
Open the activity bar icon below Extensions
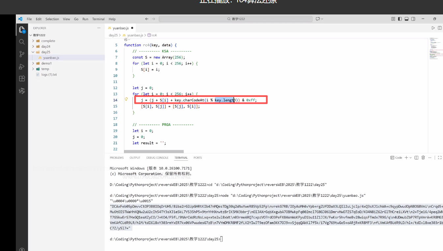coord(22,91)
